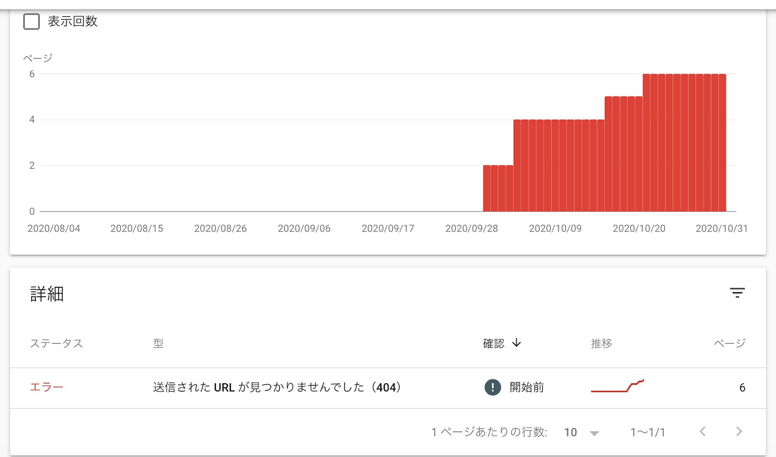Click the 2020/08/15 date axis label

tap(137, 228)
